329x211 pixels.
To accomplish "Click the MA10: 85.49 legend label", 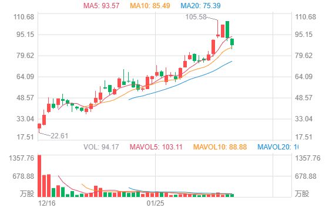I will (x=150, y=5).
